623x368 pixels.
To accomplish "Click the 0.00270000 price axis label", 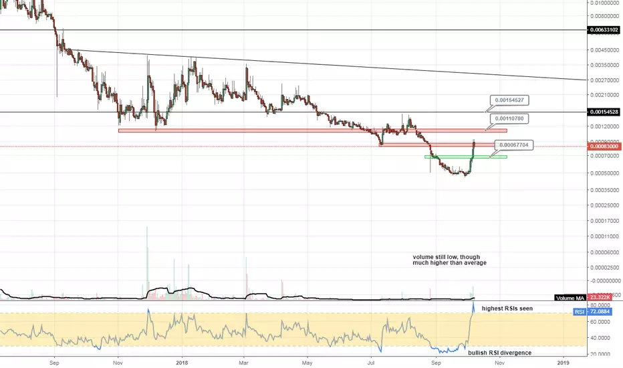I will (604, 80).
